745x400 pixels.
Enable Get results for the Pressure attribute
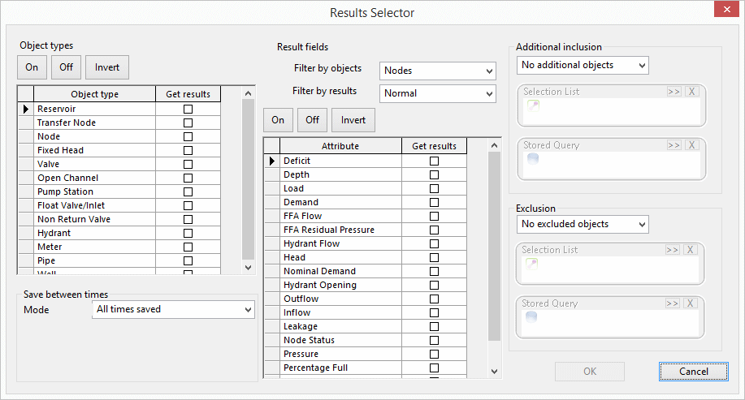(x=434, y=354)
